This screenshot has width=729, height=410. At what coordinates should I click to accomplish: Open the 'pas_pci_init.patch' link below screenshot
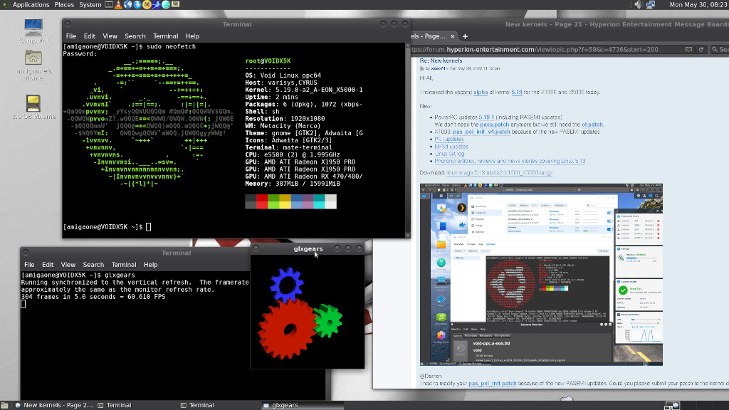click(493, 384)
